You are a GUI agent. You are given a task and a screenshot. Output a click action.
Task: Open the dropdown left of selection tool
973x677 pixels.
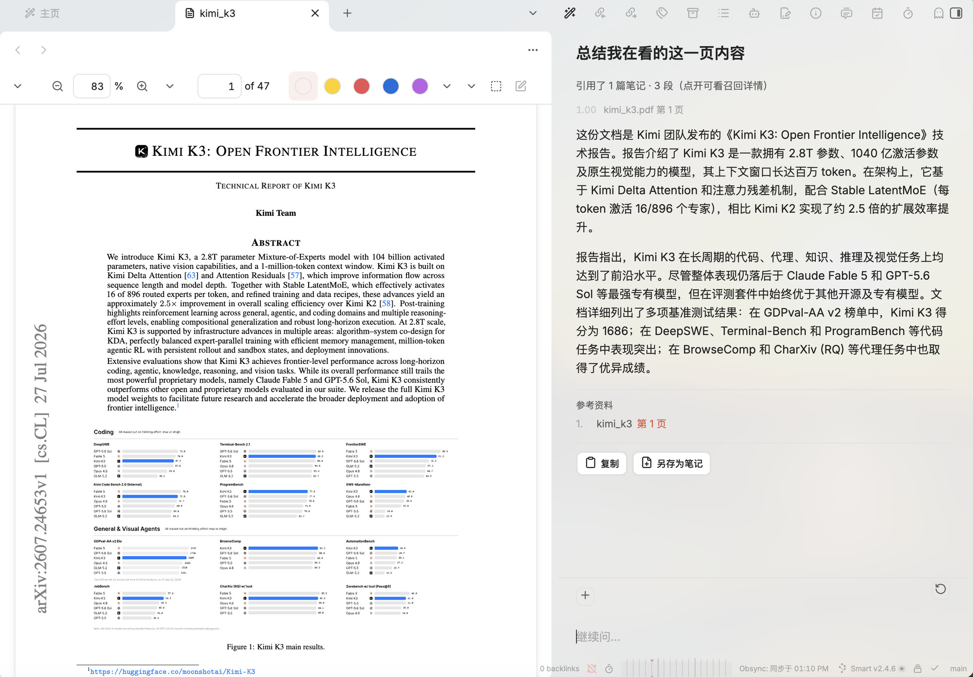point(471,86)
